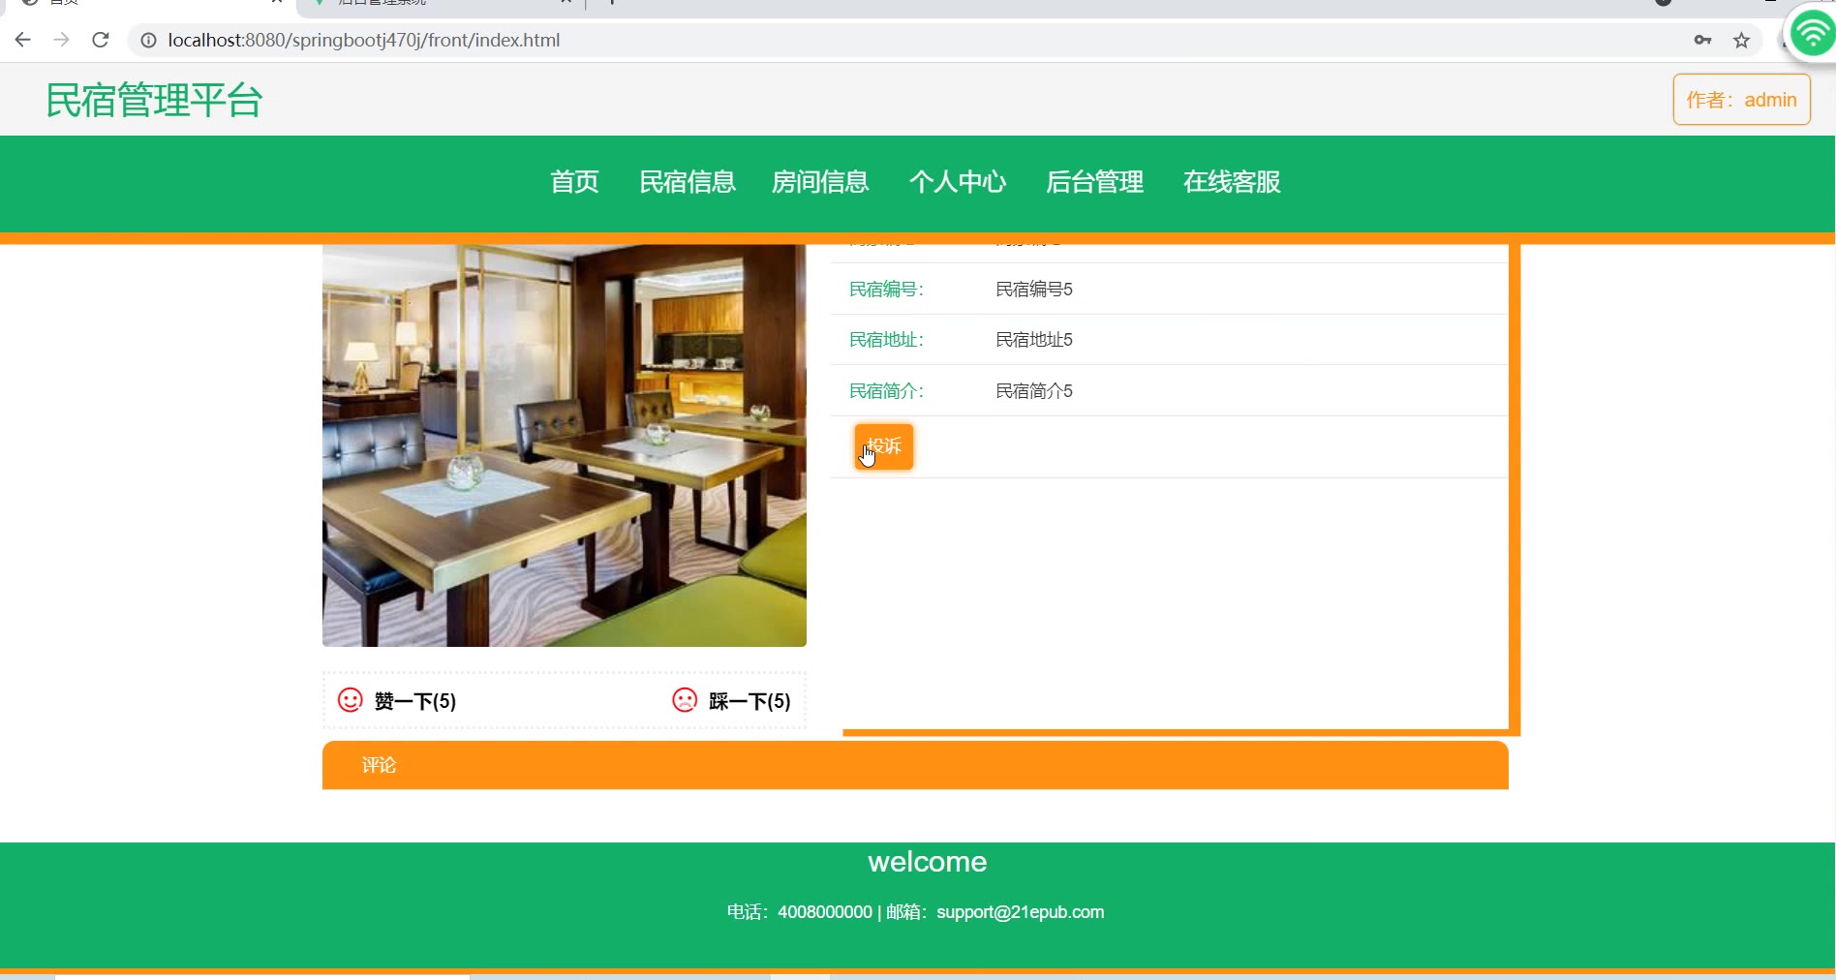Click the 民宿简介: label
Image resolution: width=1836 pixels, height=980 pixels.
coord(886,391)
